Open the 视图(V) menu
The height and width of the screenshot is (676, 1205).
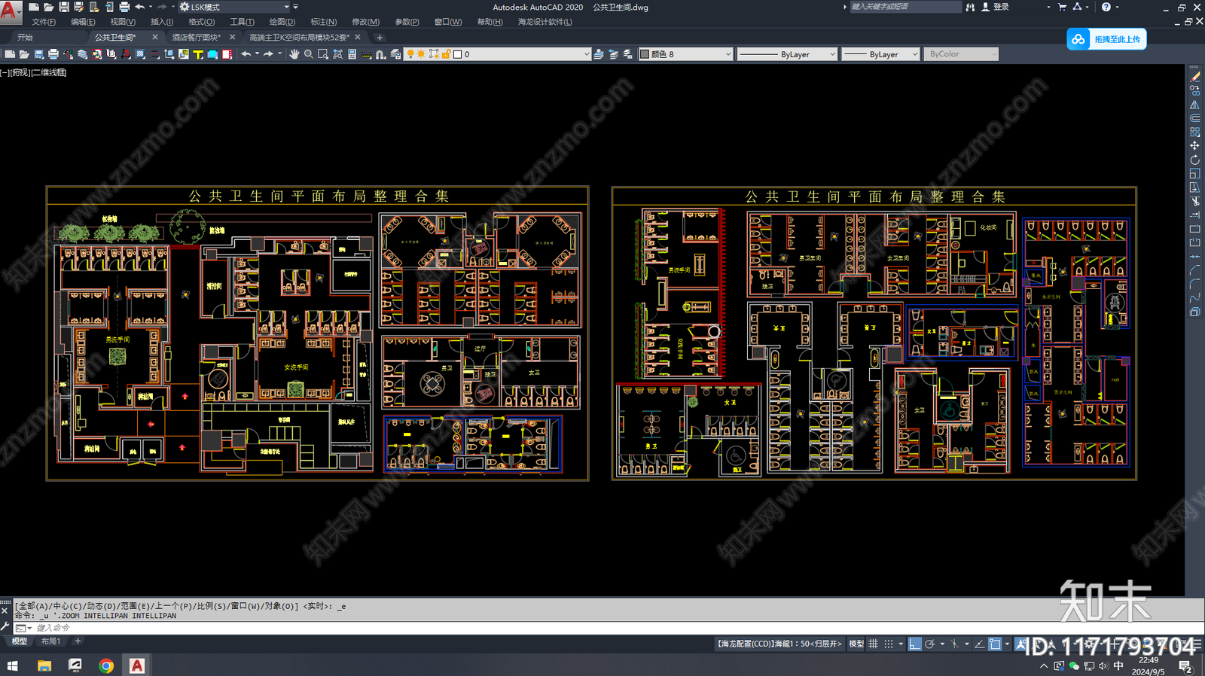123,22
